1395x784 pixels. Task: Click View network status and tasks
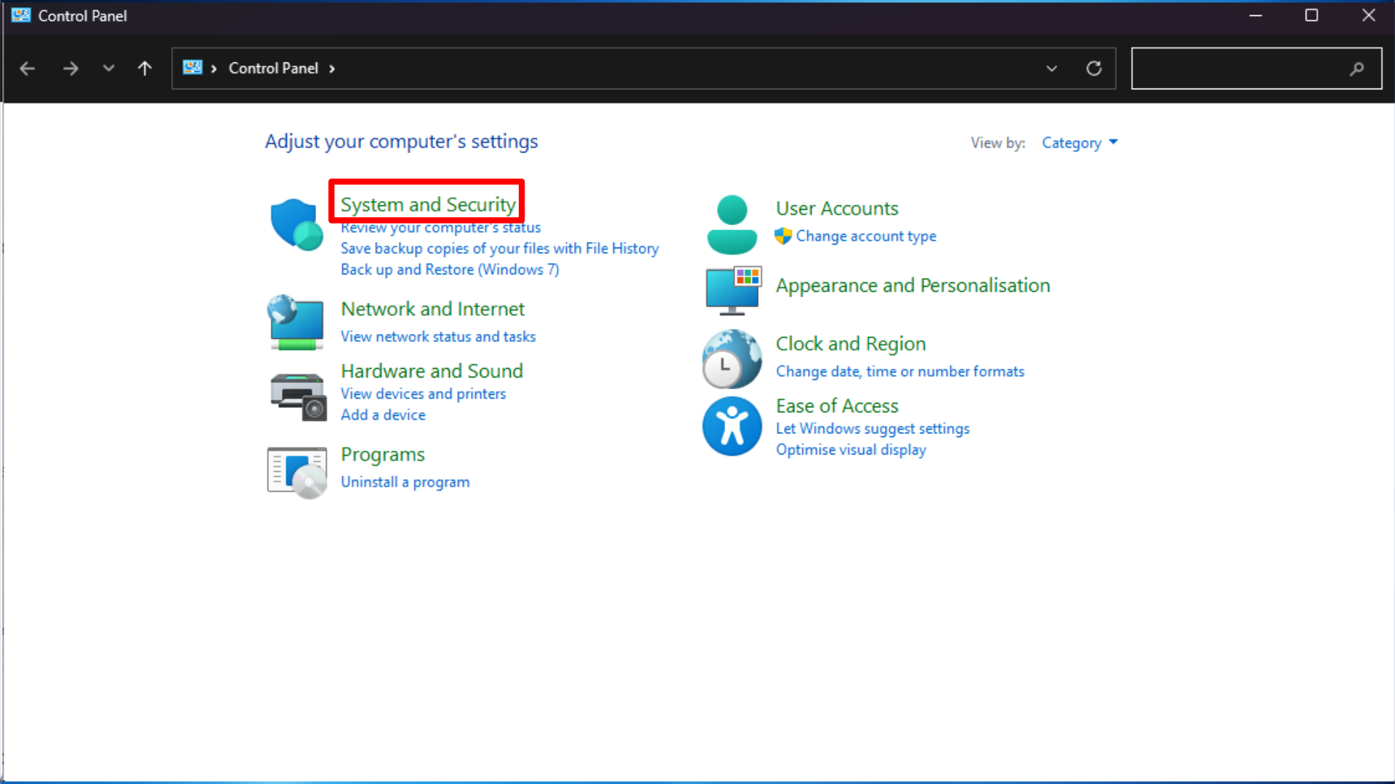tap(438, 336)
